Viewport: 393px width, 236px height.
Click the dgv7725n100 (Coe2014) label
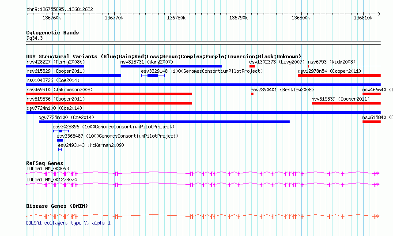tap(66, 117)
